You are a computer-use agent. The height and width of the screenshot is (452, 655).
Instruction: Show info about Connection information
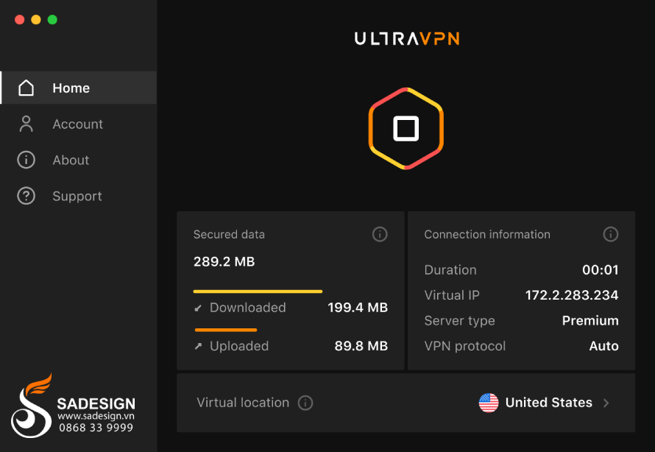point(610,234)
